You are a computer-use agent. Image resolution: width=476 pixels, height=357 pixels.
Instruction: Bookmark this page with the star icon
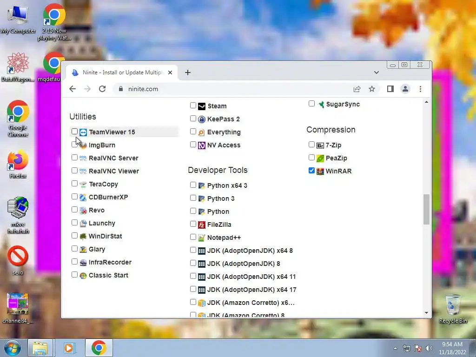pos(372,89)
